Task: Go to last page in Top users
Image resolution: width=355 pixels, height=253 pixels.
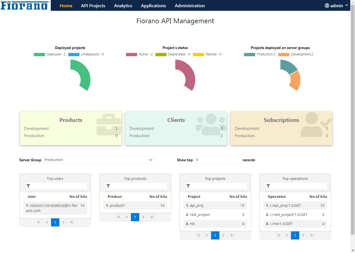Action: tap(72, 222)
